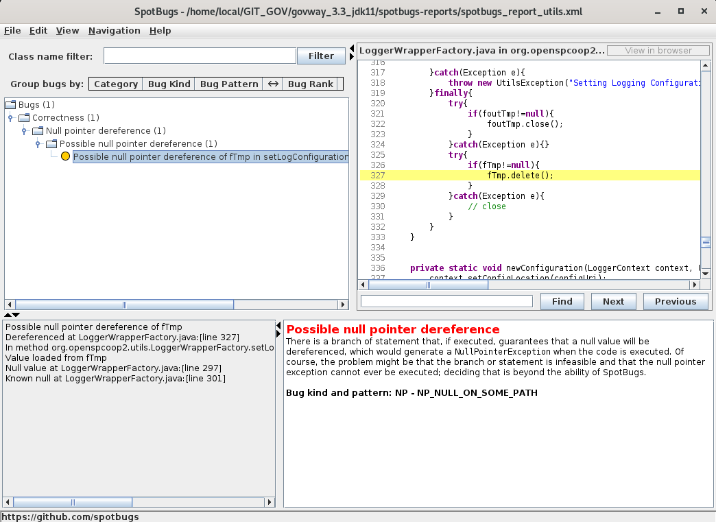Image resolution: width=716 pixels, height=522 pixels.
Task: Select the Bug Kind grouping header
Action: pyautogui.click(x=169, y=84)
